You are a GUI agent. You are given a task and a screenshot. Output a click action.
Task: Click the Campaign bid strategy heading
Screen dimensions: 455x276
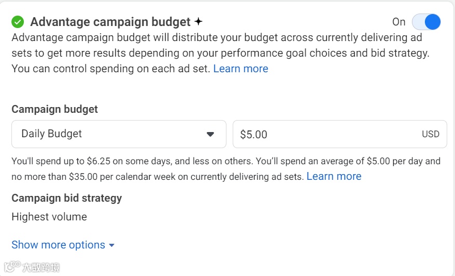tap(66, 198)
